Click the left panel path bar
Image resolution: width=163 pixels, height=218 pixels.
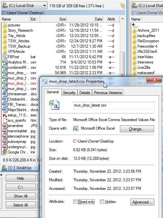(x=63, y=13)
